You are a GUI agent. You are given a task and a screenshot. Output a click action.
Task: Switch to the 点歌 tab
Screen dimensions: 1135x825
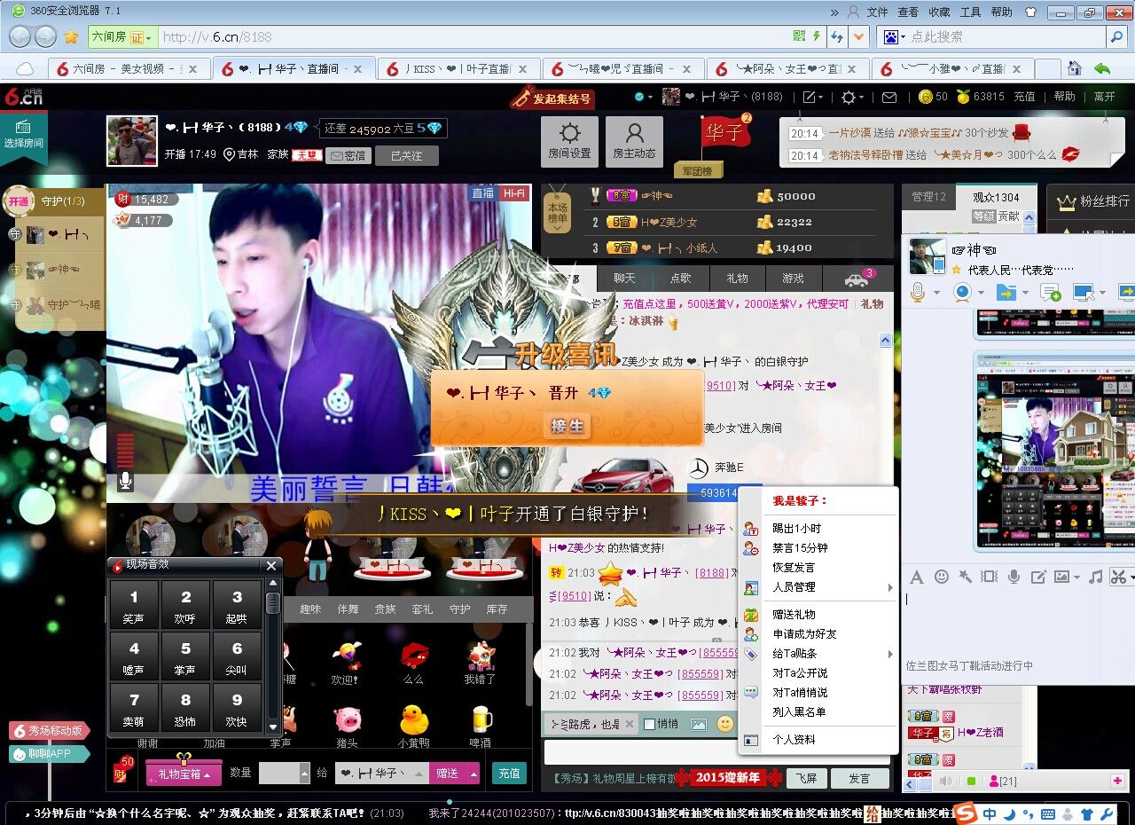pyautogui.click(x=680, y=279)
